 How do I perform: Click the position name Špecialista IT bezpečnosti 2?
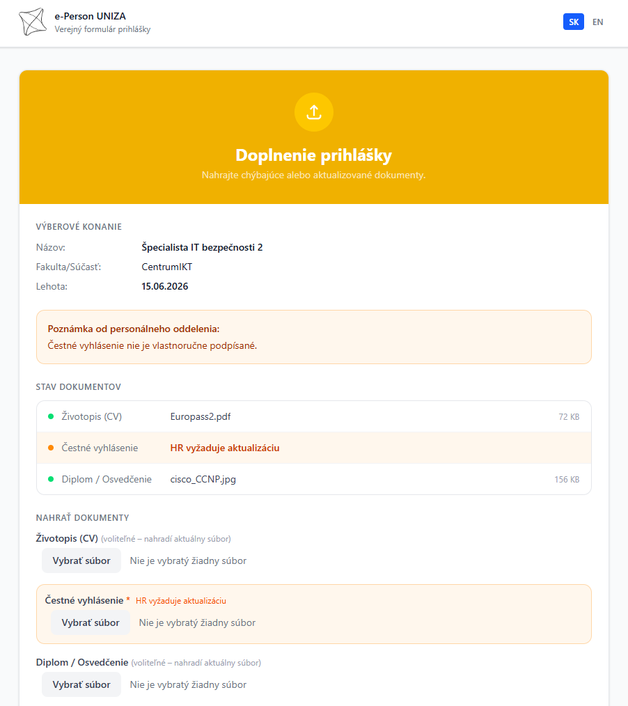click(x=202, y=247)
